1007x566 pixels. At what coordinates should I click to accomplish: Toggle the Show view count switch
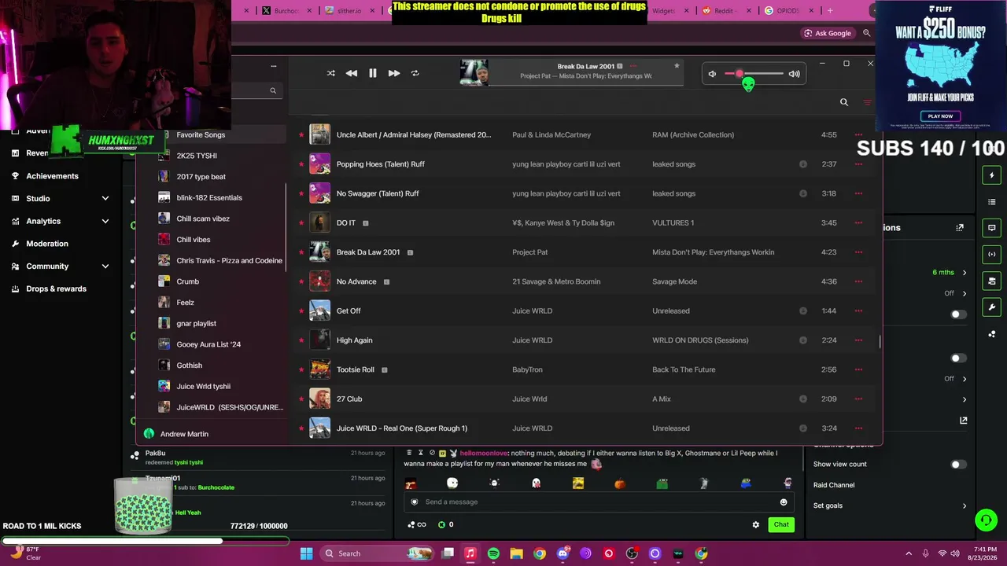pos(957,465)
